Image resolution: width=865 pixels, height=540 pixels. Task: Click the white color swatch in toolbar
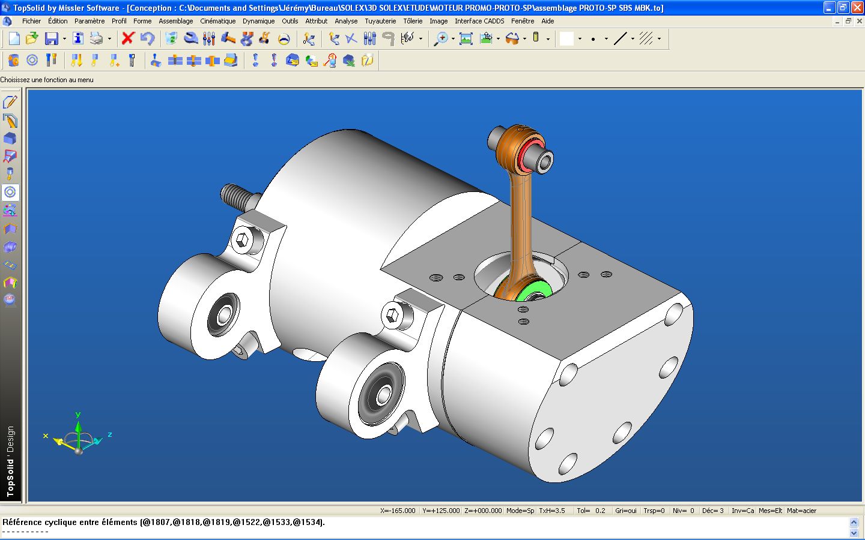point(566,39)
